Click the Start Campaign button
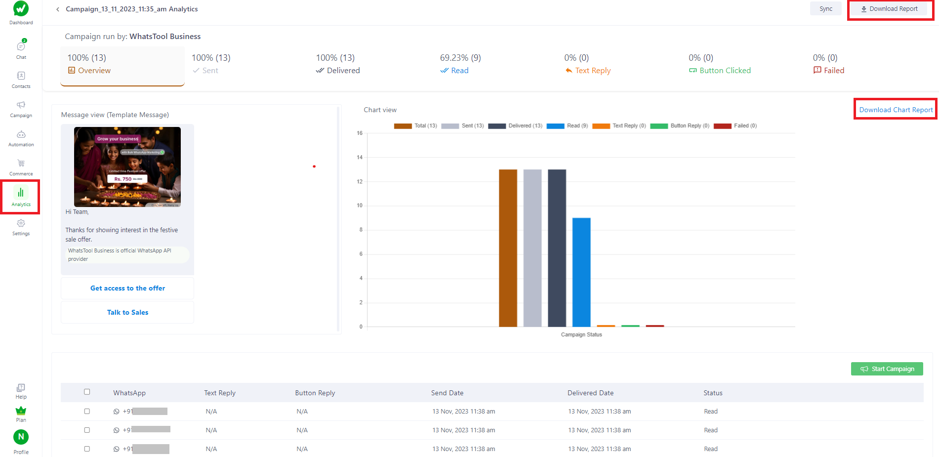Image resolution: width=939 pixels, height=457 pixels. click(x=887, y=369)
